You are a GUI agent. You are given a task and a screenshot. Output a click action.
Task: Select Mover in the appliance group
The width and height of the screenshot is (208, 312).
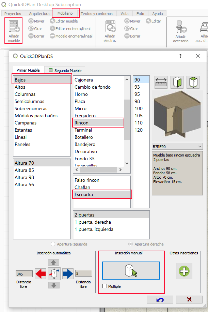[132, 21]
